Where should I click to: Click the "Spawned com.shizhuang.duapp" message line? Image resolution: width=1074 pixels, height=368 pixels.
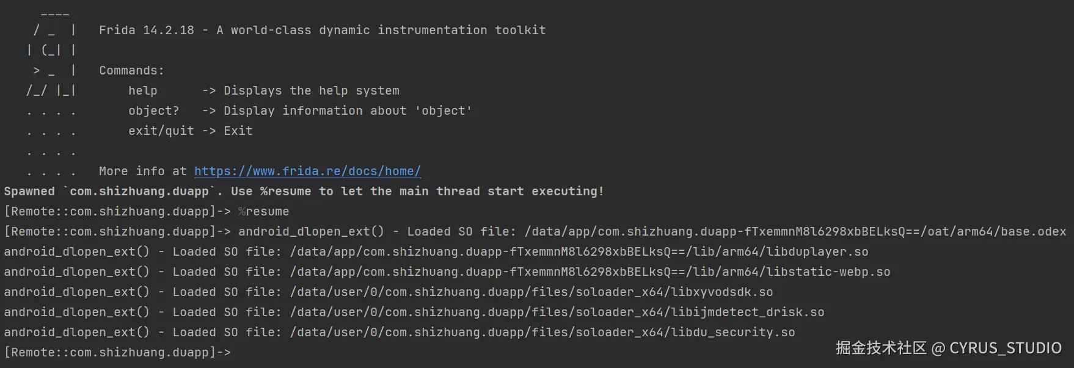pyautogui.click(x=304, y=192)
